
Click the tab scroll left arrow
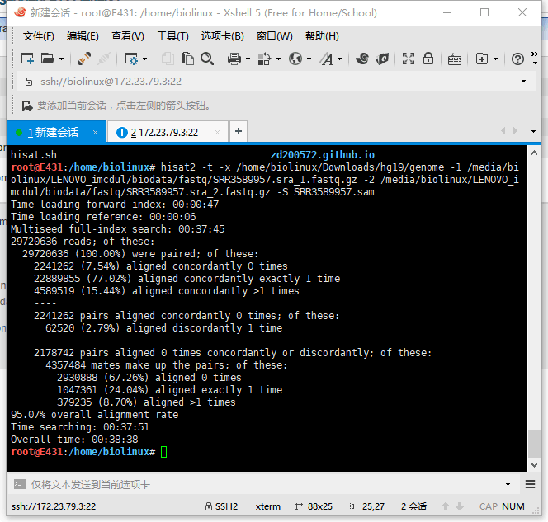click(503, 131)
